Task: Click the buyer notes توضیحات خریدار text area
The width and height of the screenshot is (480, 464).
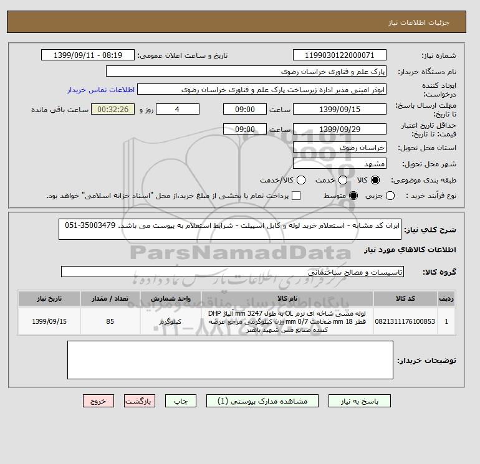Action: point(230,360)
